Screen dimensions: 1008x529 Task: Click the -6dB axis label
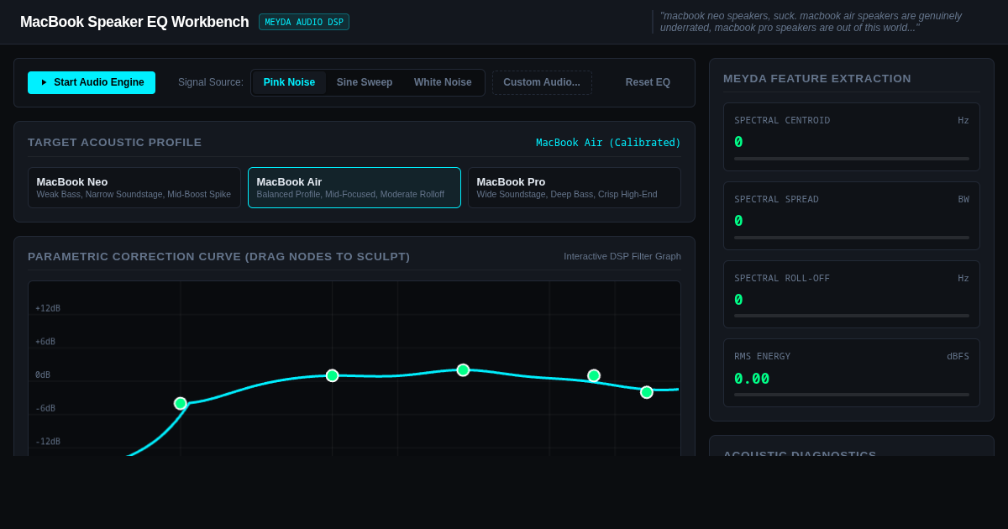(x=45, y=408)
